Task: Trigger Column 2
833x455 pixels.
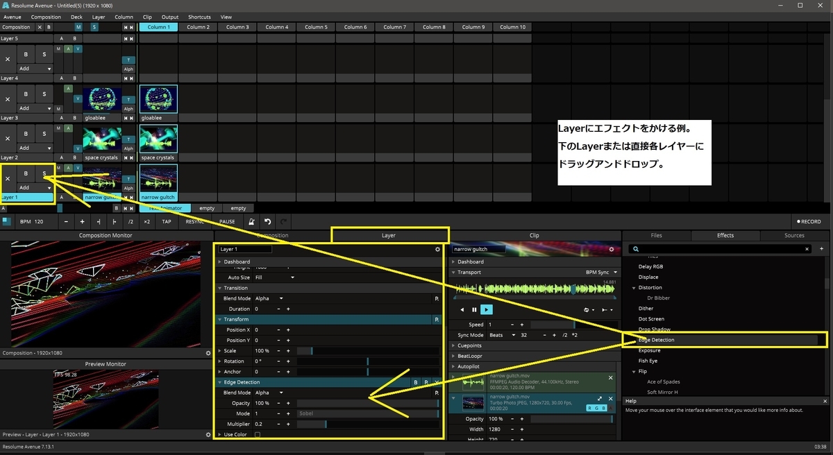Action: (198, 27)
